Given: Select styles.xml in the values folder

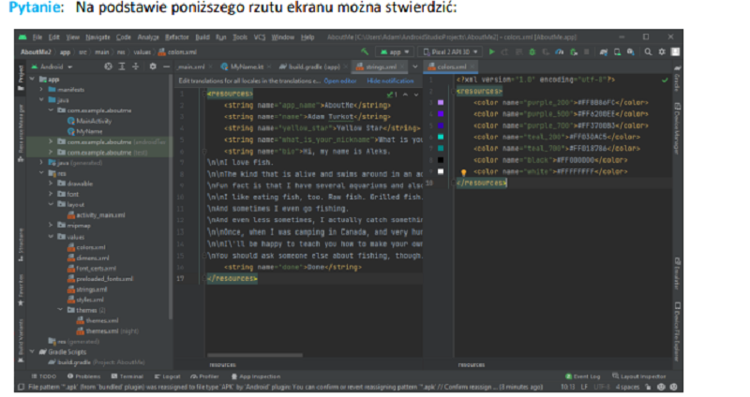Looking at the screenshot, I should pos(85,300).
